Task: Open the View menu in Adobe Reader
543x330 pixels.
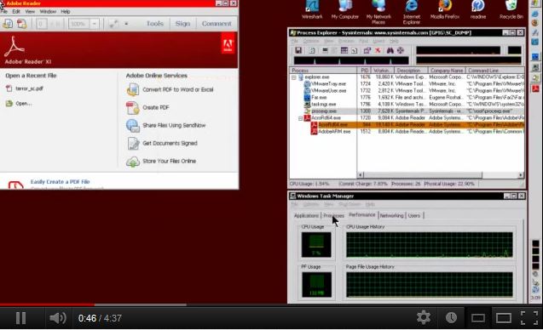Action: 30,11
